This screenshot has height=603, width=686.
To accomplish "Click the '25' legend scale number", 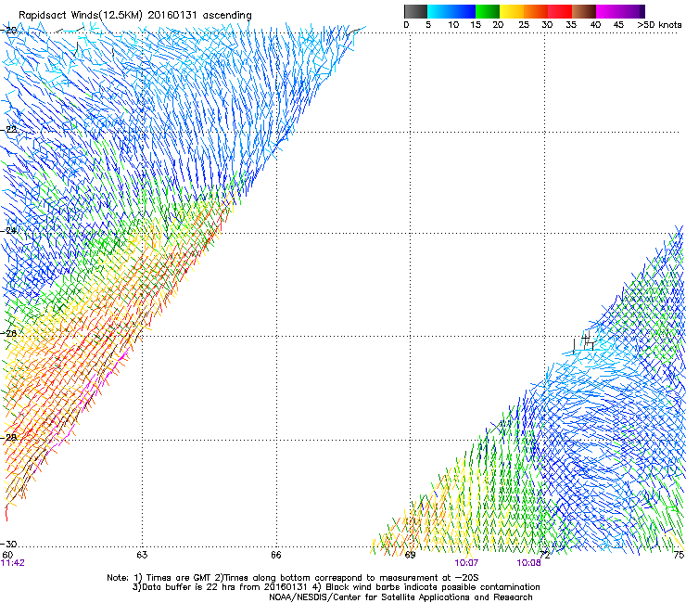I will [x=524, y=25].
